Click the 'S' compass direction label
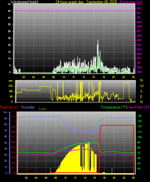 [x=141, y=91]
